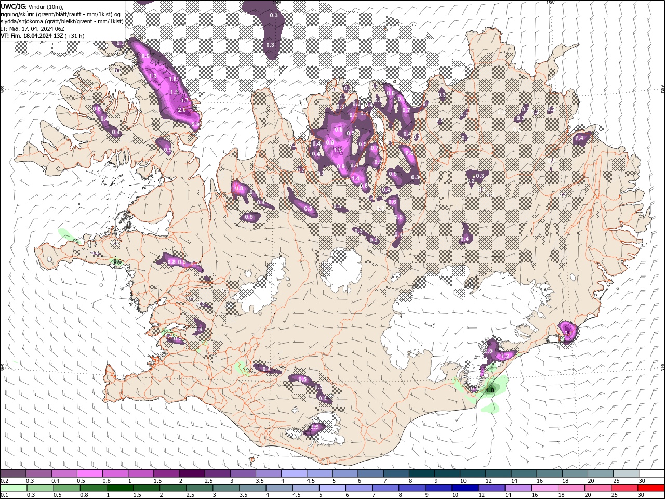Pick the rain legend swatch labeled 0.8
The image size is (665, 499).
pos(93,488)
